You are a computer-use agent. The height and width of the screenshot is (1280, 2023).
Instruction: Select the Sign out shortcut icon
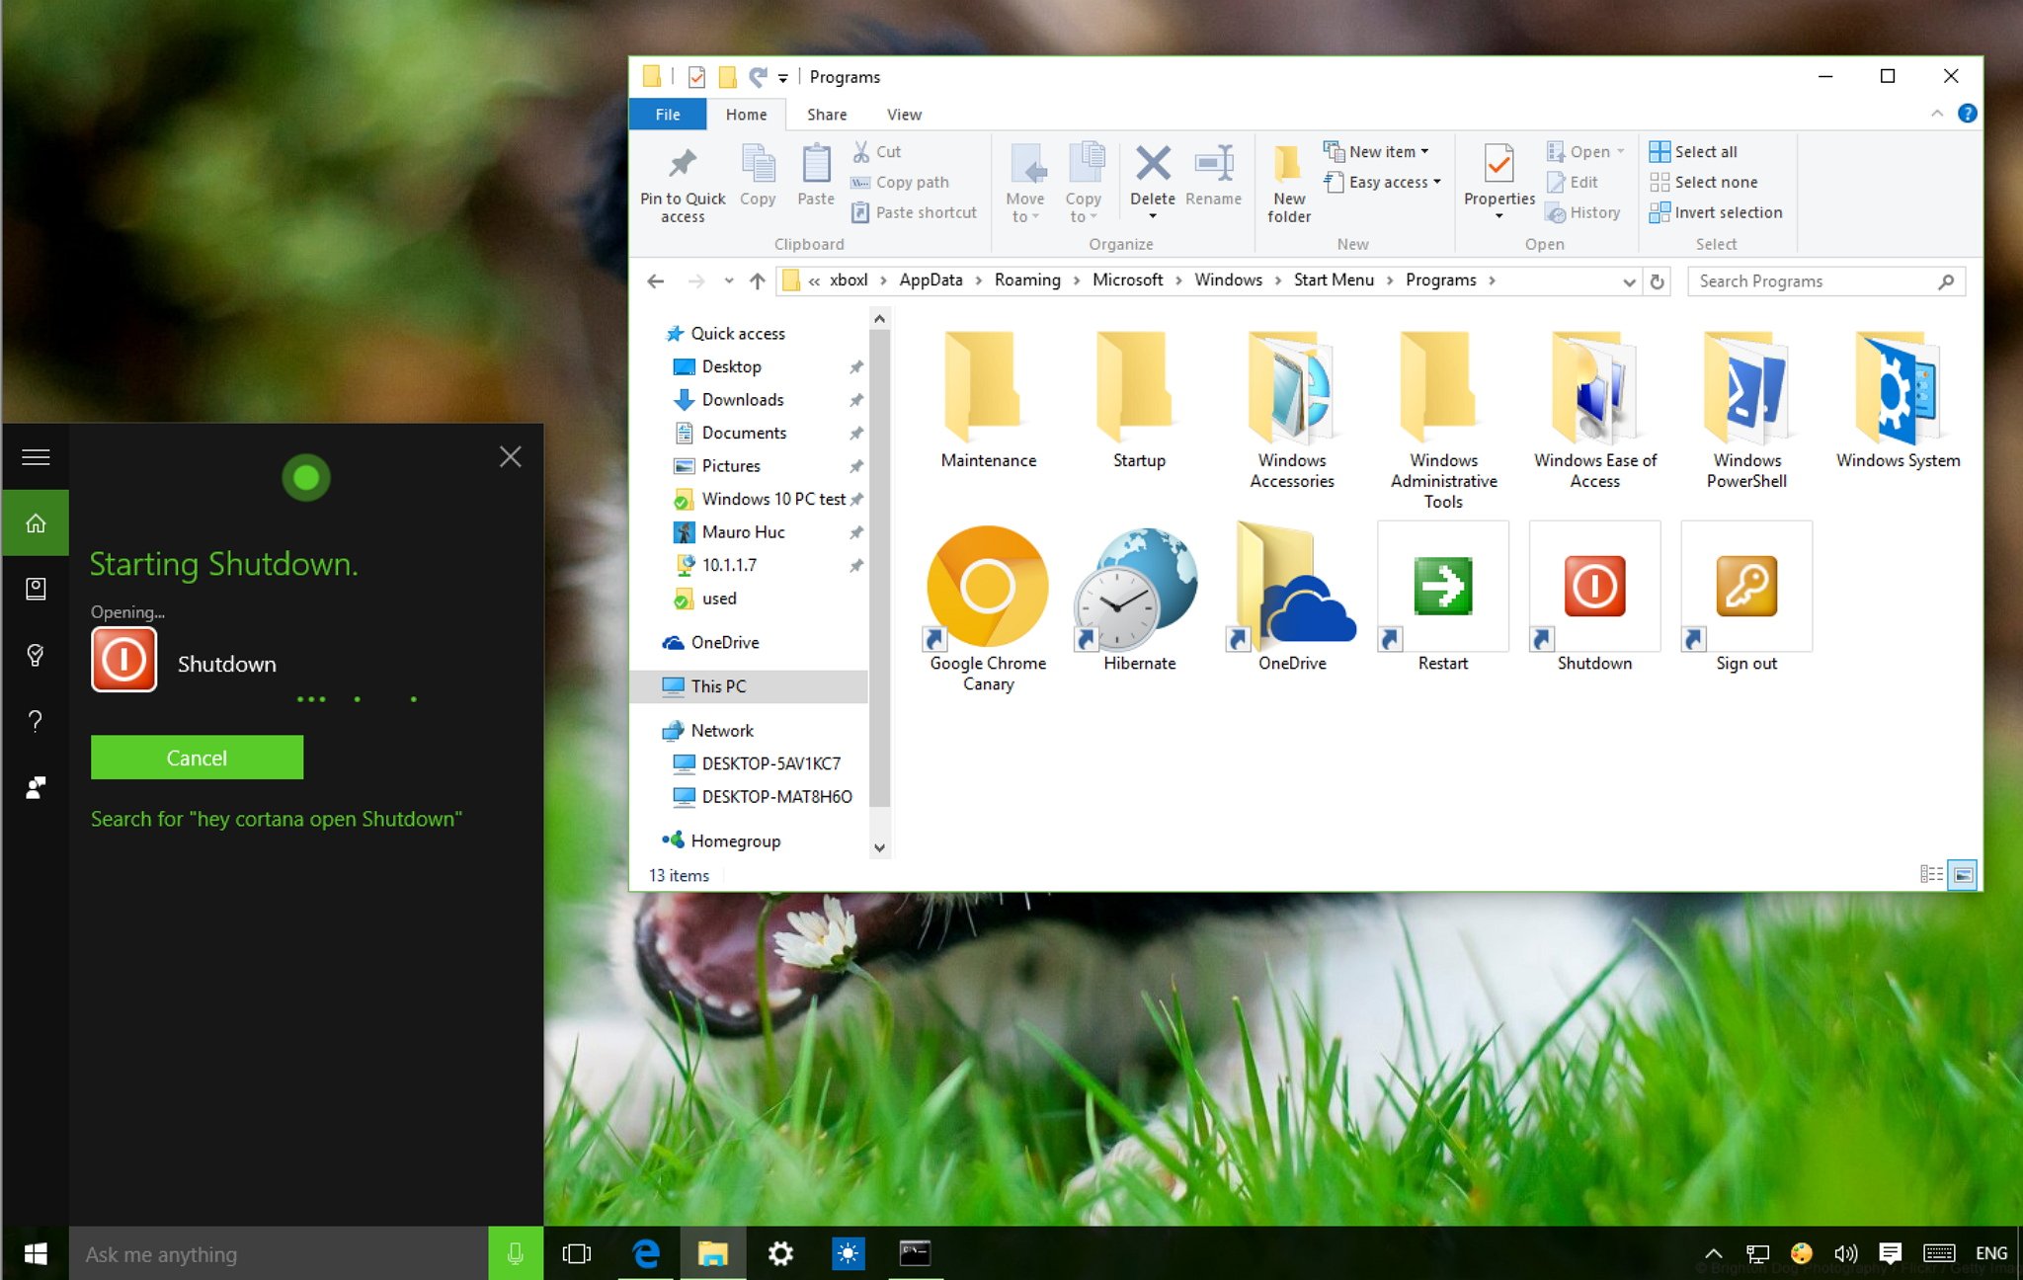(1746, 587)
